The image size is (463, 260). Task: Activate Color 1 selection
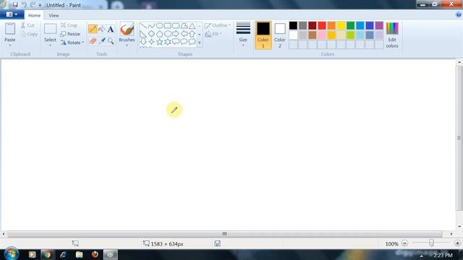click(263, 35)
